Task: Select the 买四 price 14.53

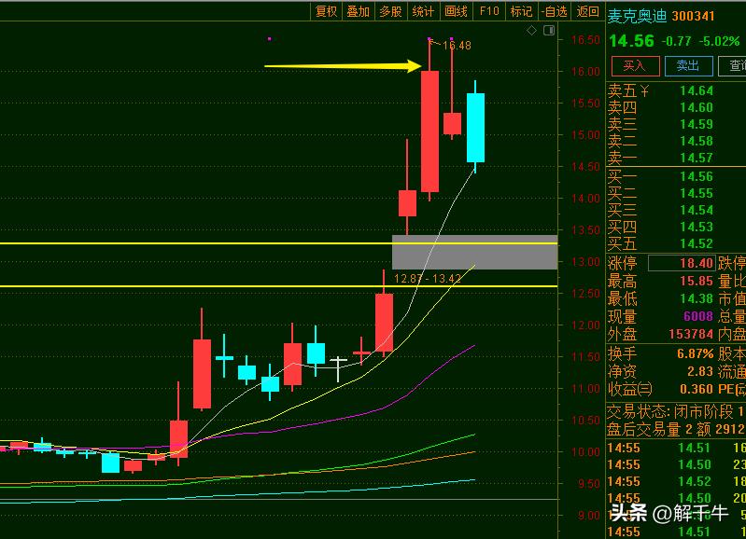Action: [x=696, y=227]
